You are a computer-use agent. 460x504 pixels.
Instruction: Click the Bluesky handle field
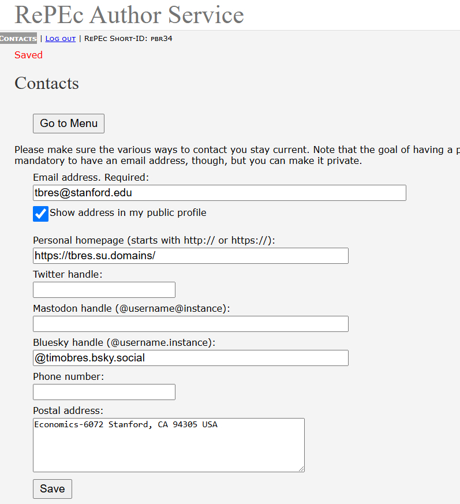(190, 358)
